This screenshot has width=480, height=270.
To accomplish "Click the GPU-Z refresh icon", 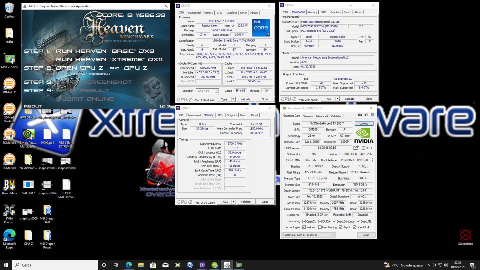I will point(366,115).
